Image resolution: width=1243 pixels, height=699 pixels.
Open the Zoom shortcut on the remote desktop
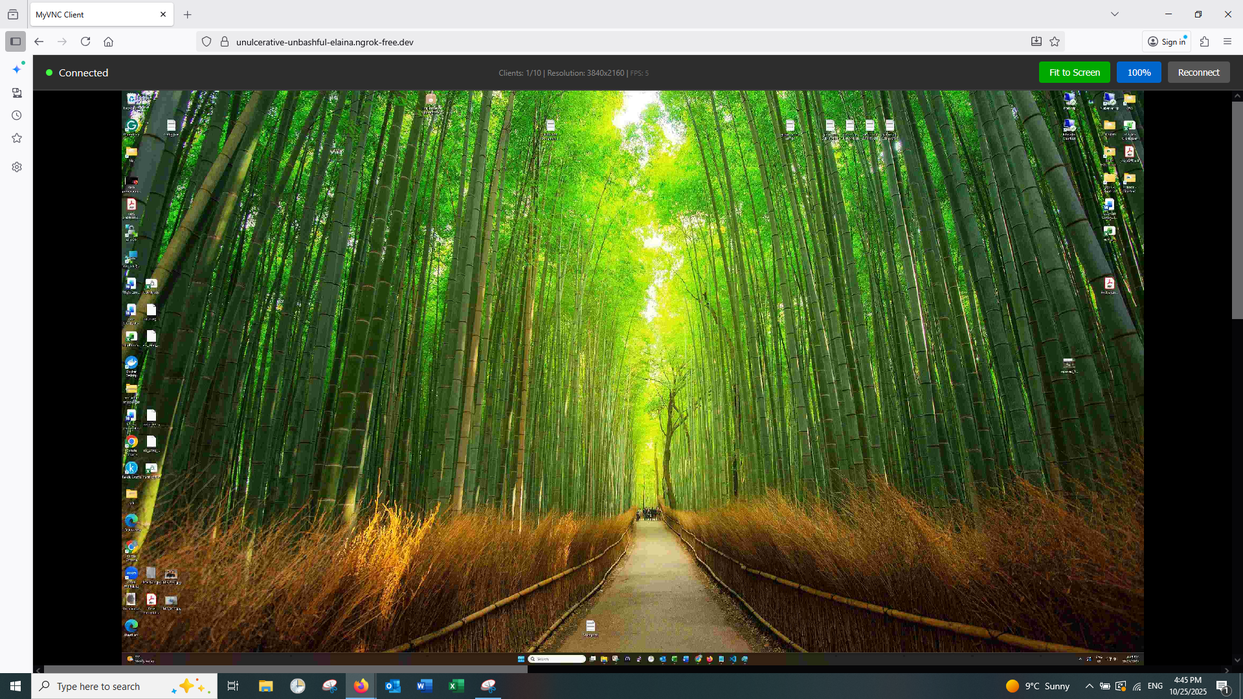click(131, 573)
